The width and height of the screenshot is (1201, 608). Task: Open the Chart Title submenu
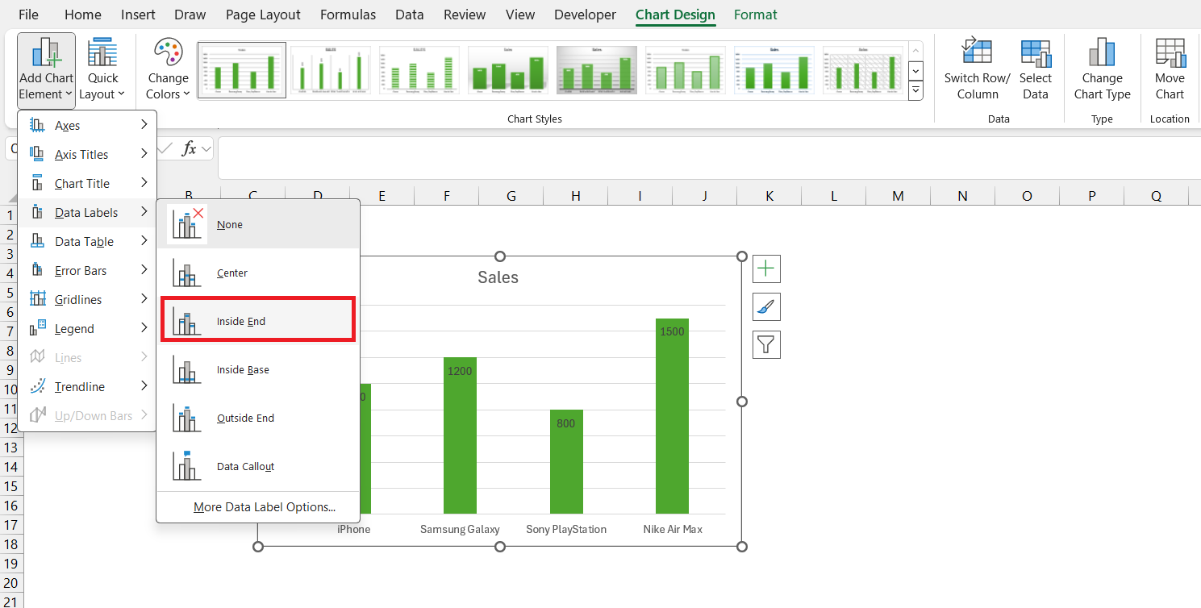point(87,184)
